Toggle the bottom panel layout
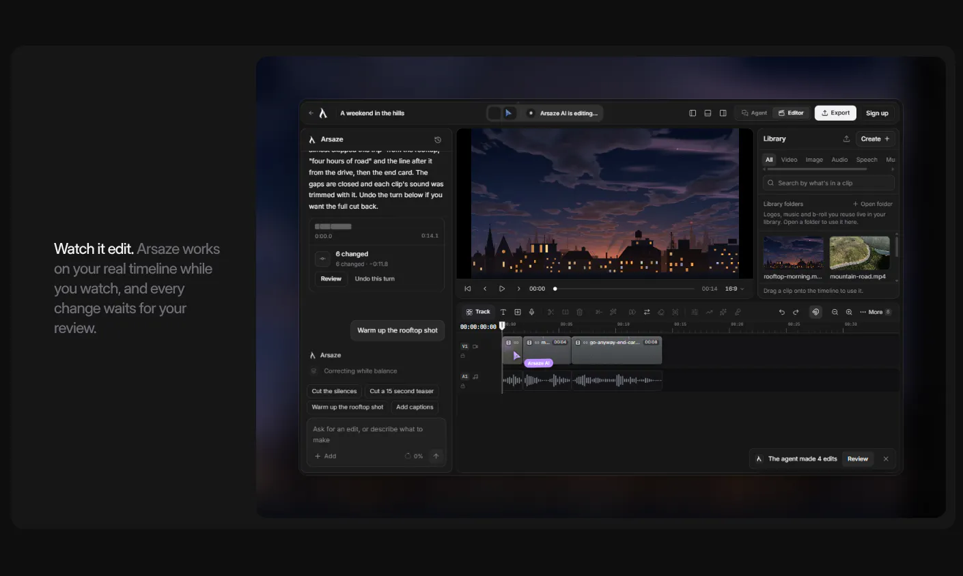Screen dimensions: 963x576 tap(708, 113)
